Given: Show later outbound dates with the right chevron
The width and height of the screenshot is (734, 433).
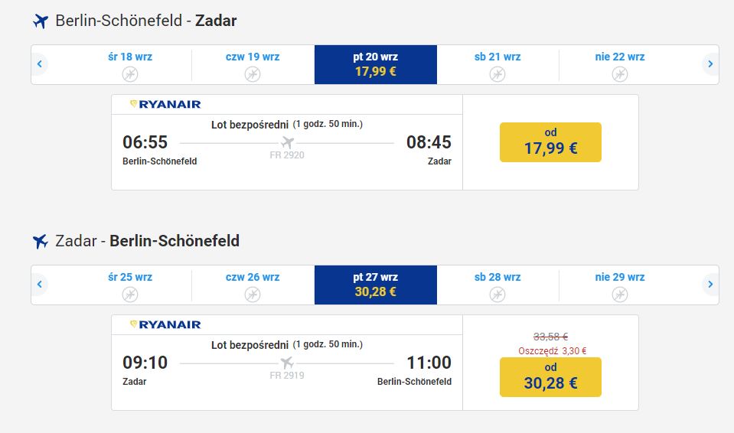Looking at the screenshot, I should 710,63.
